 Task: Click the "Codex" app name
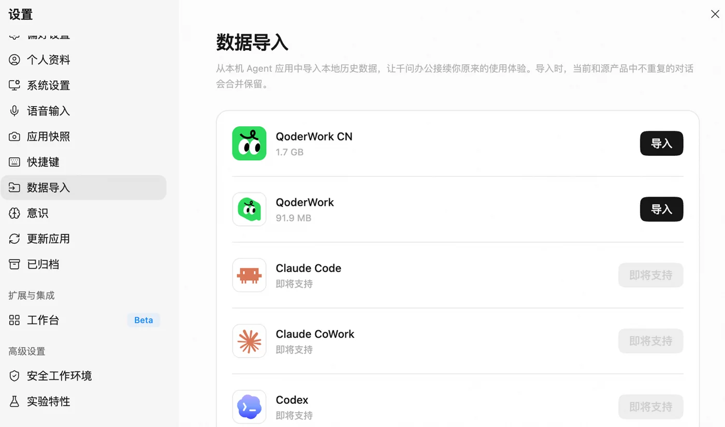292,400
